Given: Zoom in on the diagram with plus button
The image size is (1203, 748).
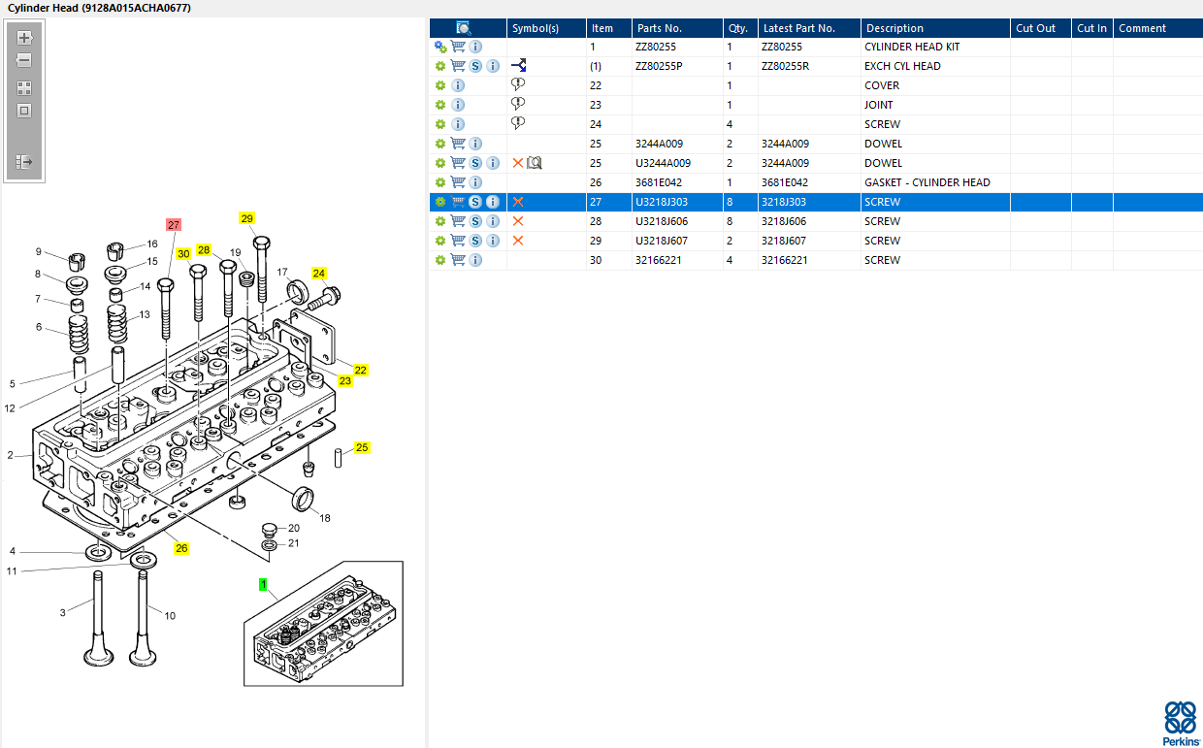Looking at the screenshot, I should point(24,38).
